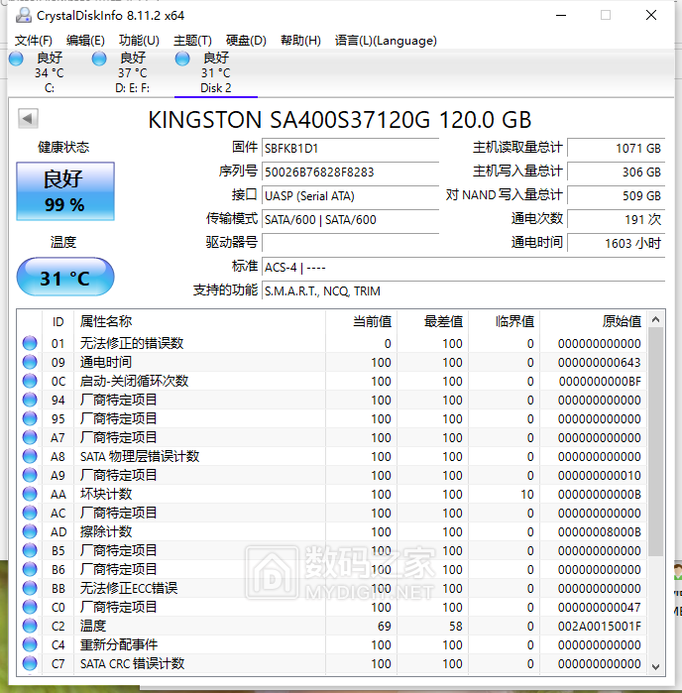Click the raw value 002A0015001F

600,626
